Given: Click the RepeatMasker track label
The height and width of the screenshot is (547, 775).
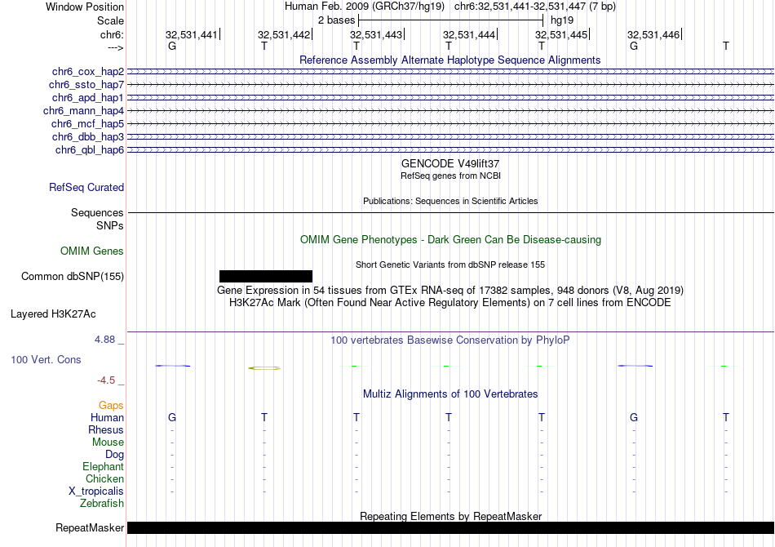Looking at the screenshot, I should 90,527.
